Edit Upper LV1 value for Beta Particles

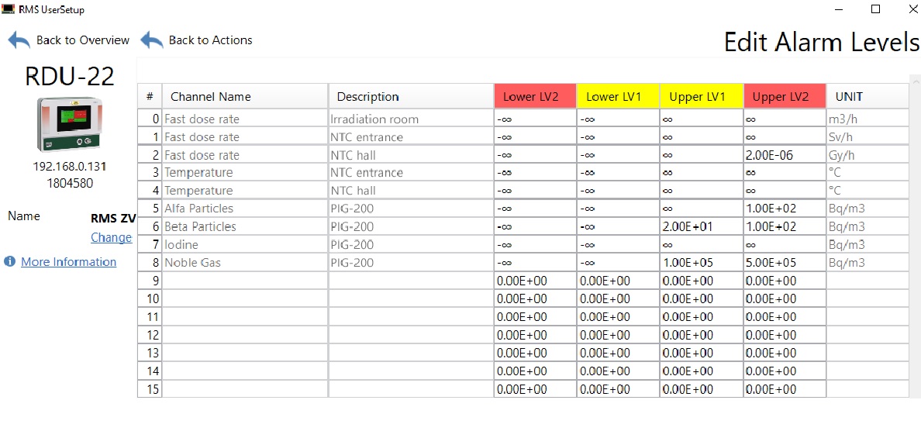[x=701, y=227]
